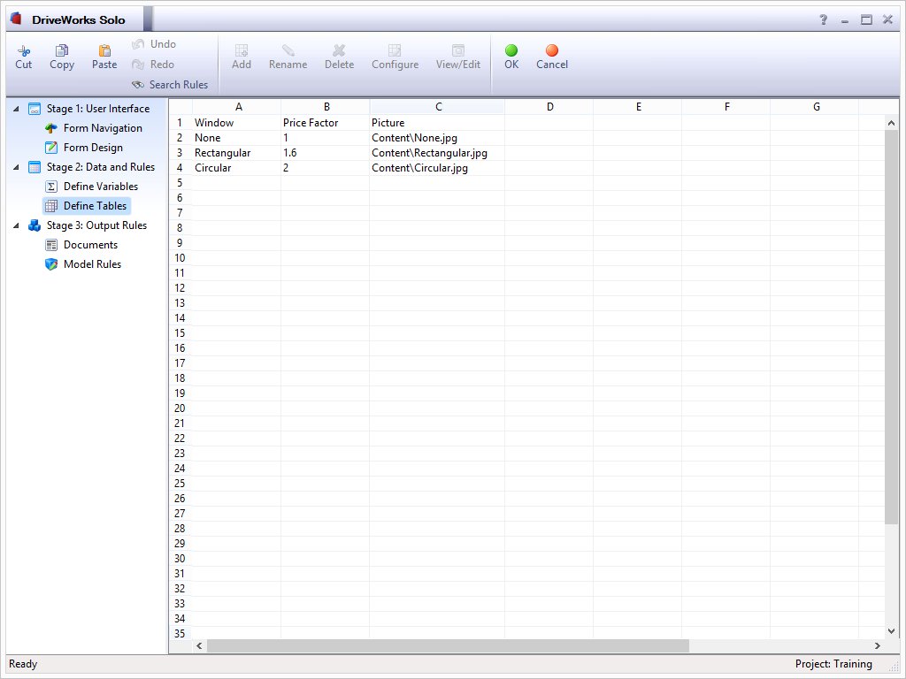Confirm with the green OK icon
The image size is (906, 679).
coord(511,50)
